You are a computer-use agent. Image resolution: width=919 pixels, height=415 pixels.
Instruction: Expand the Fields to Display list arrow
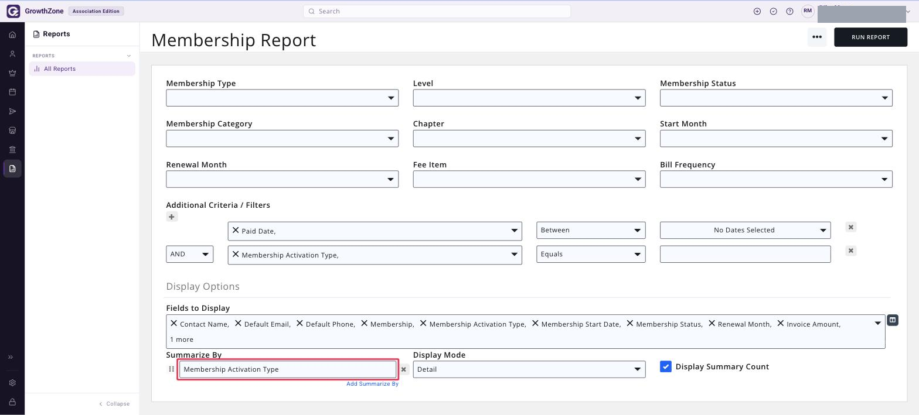878,323
